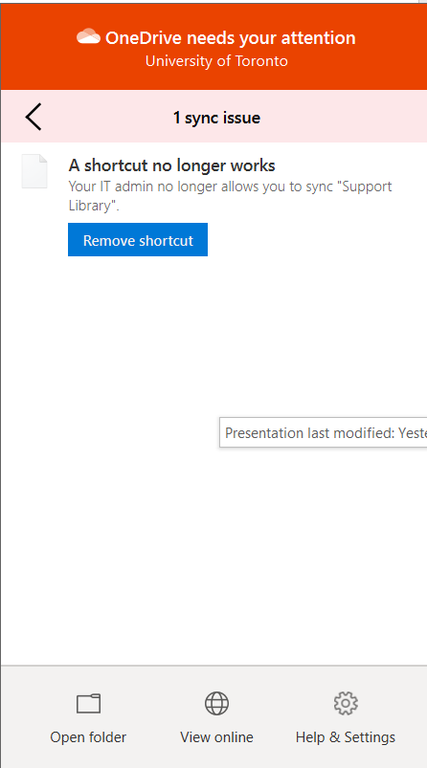Open the gear icon for Help & Settings
The height and width of the screenshot is (768, 427).
tap(346, 703)
